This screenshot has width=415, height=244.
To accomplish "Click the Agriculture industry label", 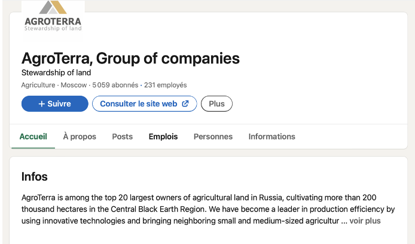I will click(38, 86).
